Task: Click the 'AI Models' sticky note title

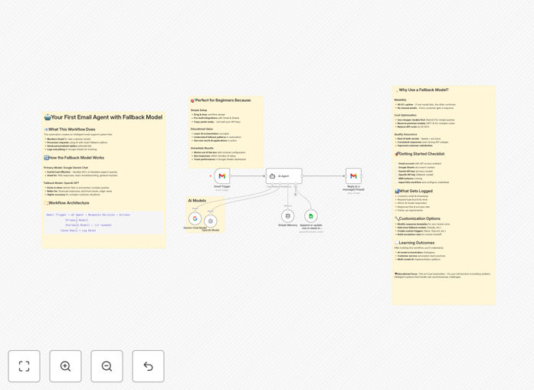Action: pos(197,201)
